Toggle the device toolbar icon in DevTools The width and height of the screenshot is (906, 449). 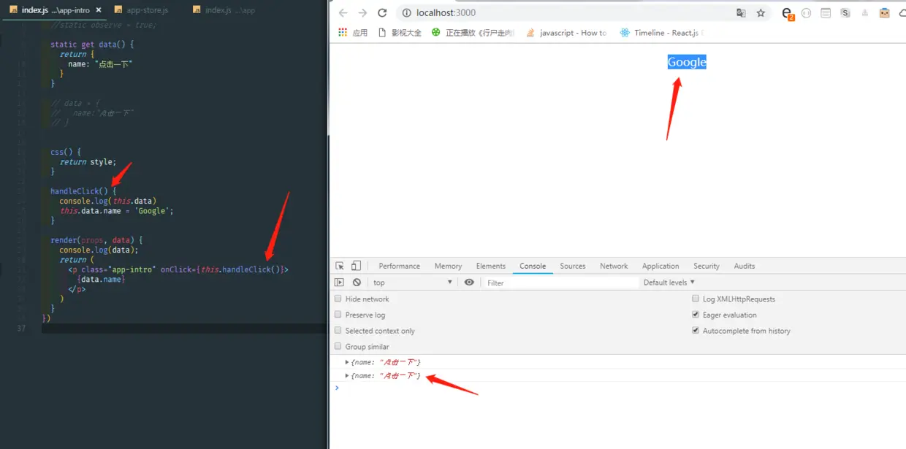coord(356,266)
